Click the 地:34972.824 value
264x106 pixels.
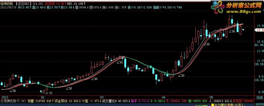coord(197,101)
